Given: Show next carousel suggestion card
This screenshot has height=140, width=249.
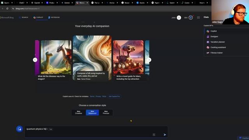Looking at the screenshot, I should (x=149, y=59).
